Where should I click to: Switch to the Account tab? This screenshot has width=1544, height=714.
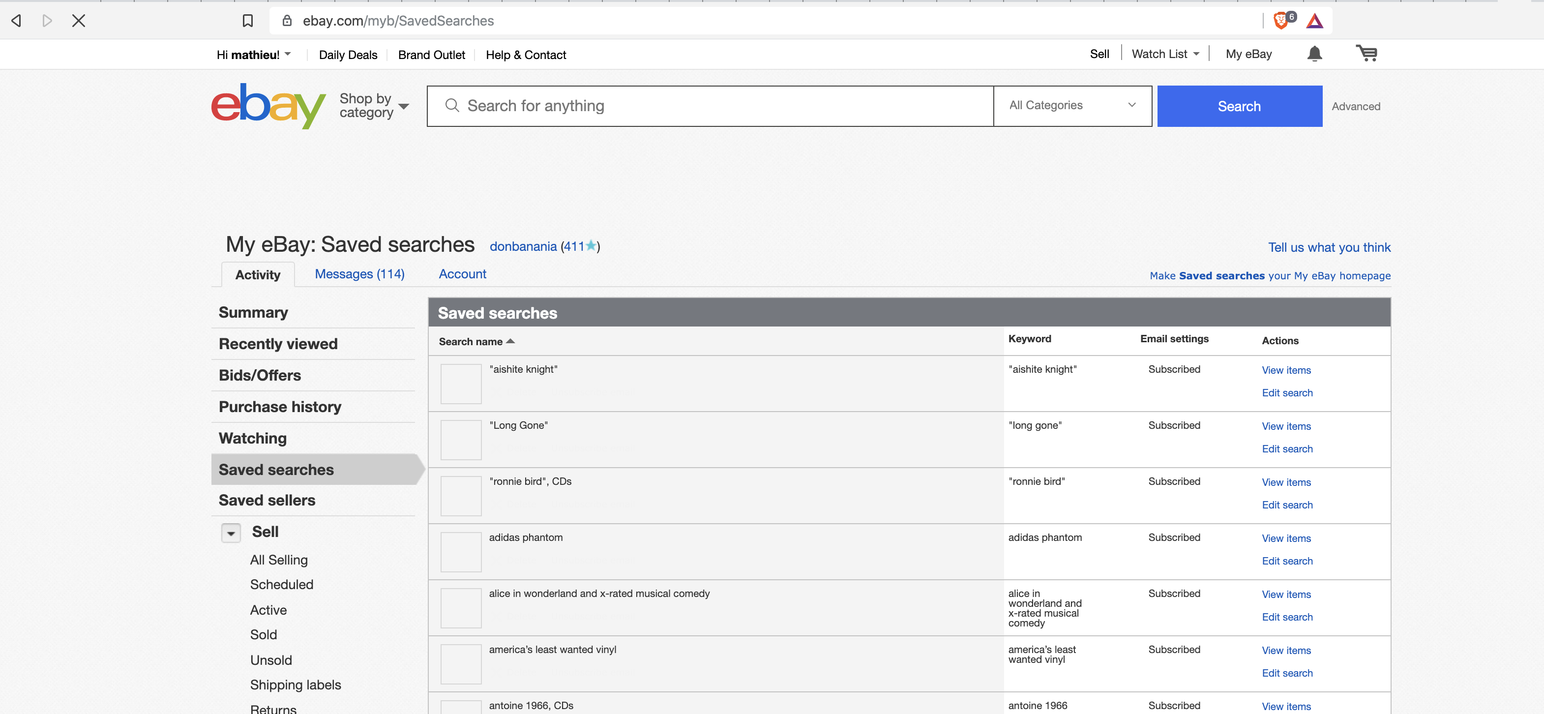(462, 274)
